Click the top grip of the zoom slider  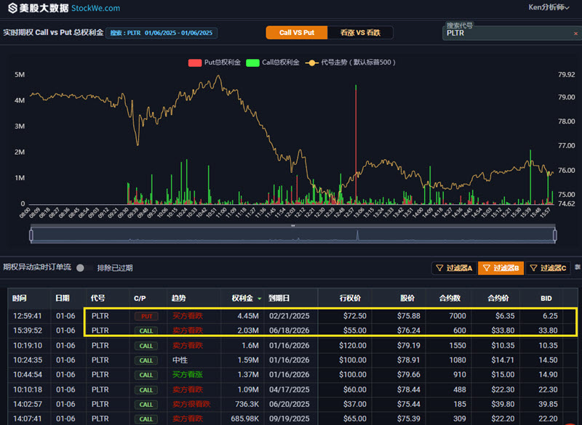pyautogui.click(x=293, y=225)
